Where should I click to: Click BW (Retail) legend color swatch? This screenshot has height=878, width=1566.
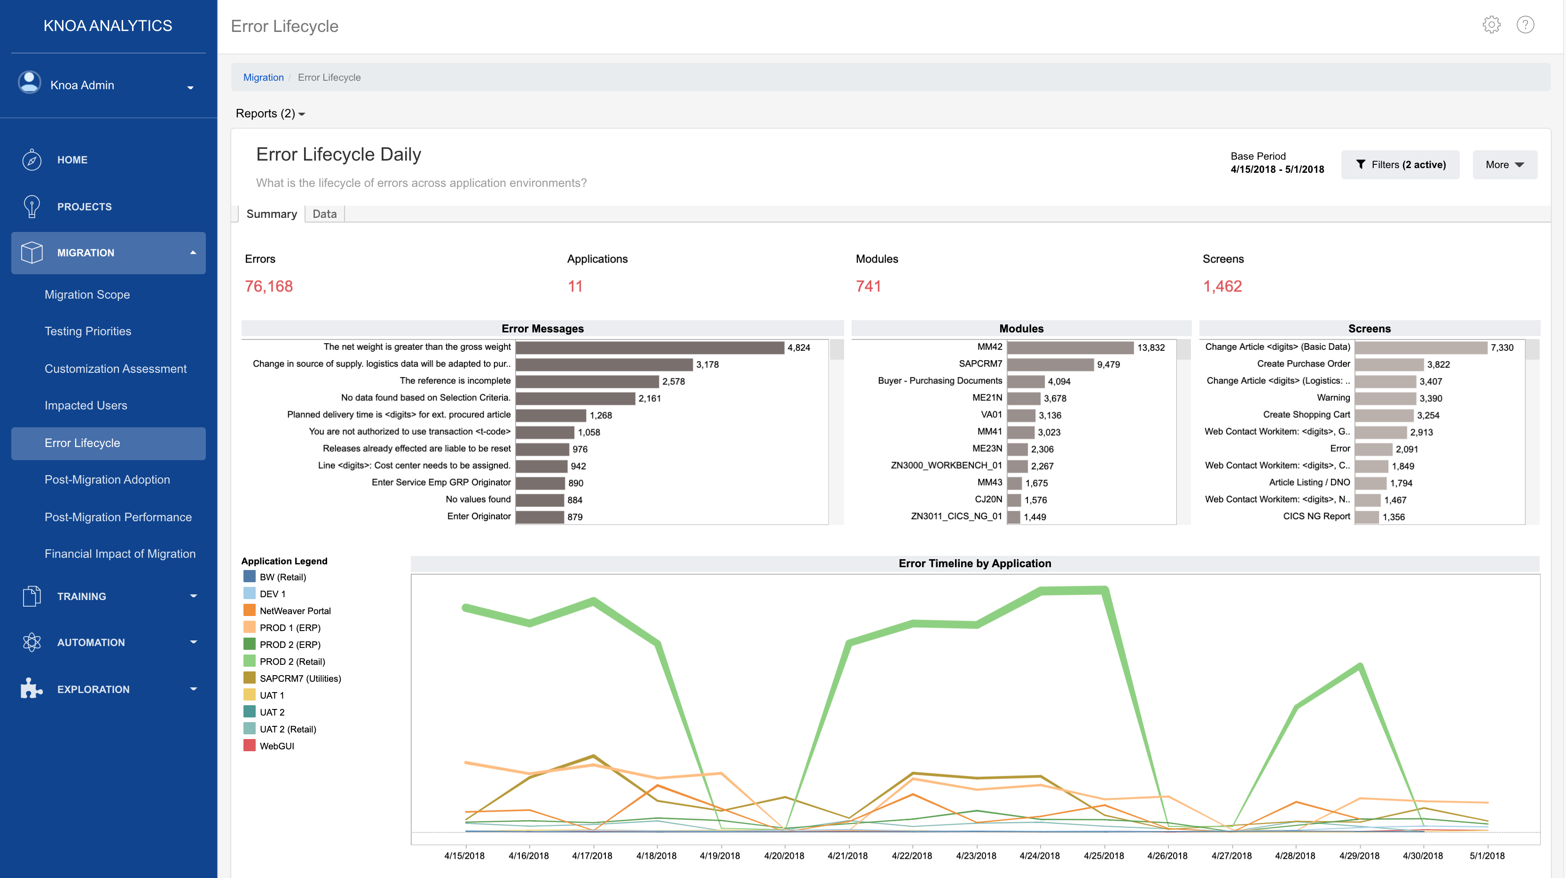coord(249,576)
